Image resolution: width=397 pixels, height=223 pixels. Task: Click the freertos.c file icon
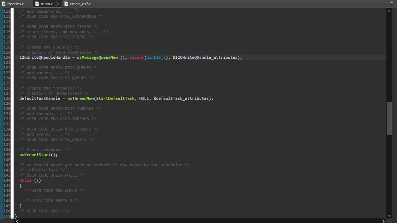click(4, 4)
